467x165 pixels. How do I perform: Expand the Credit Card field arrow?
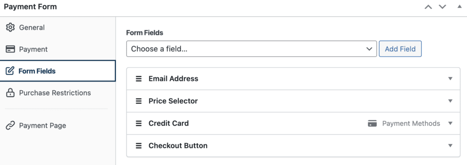click(x=450, y=124)
